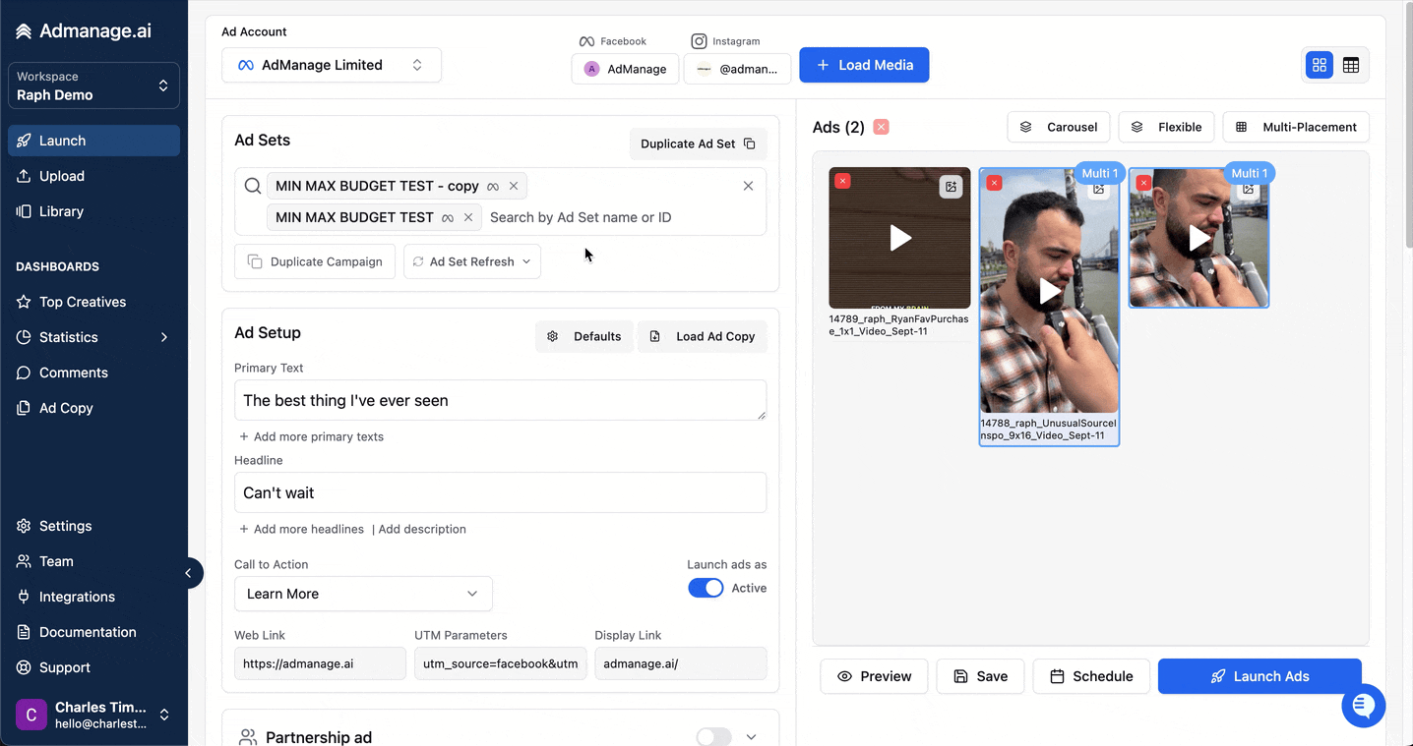This screenshot has height=746, width=1413.
Task: Click the Headline input field
Action: tap(500, 492)
